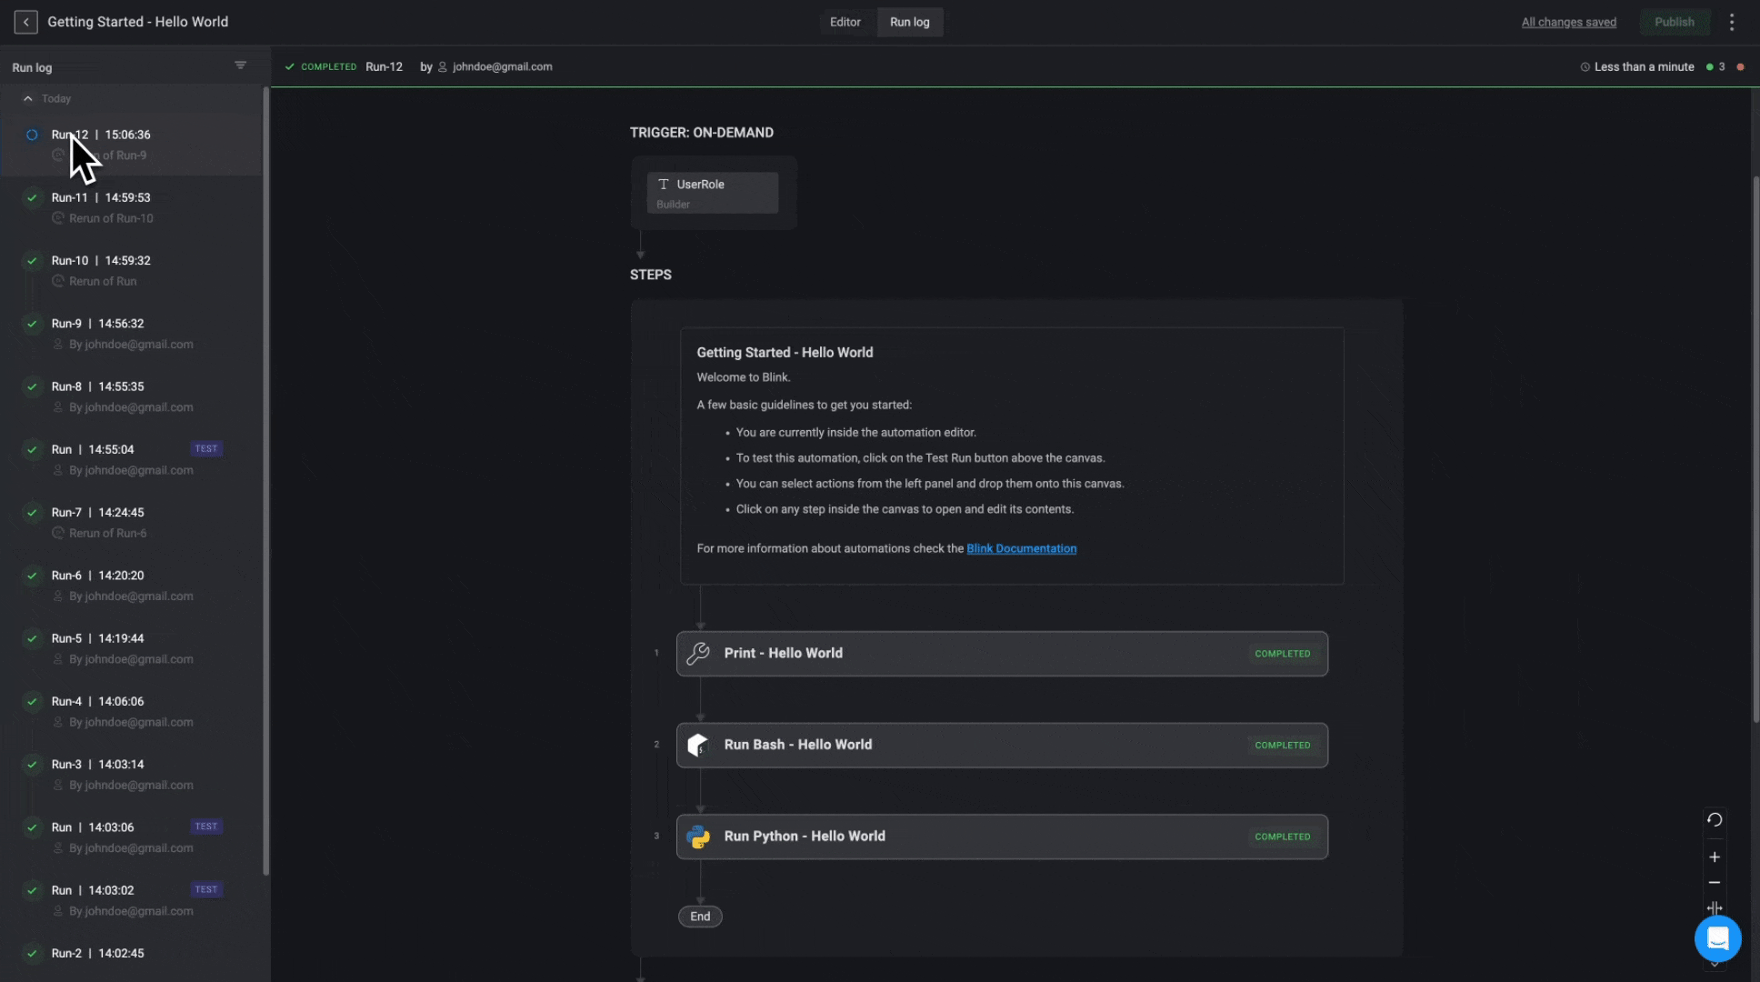Click the Bash step icon in step 2

coord(697,744)
